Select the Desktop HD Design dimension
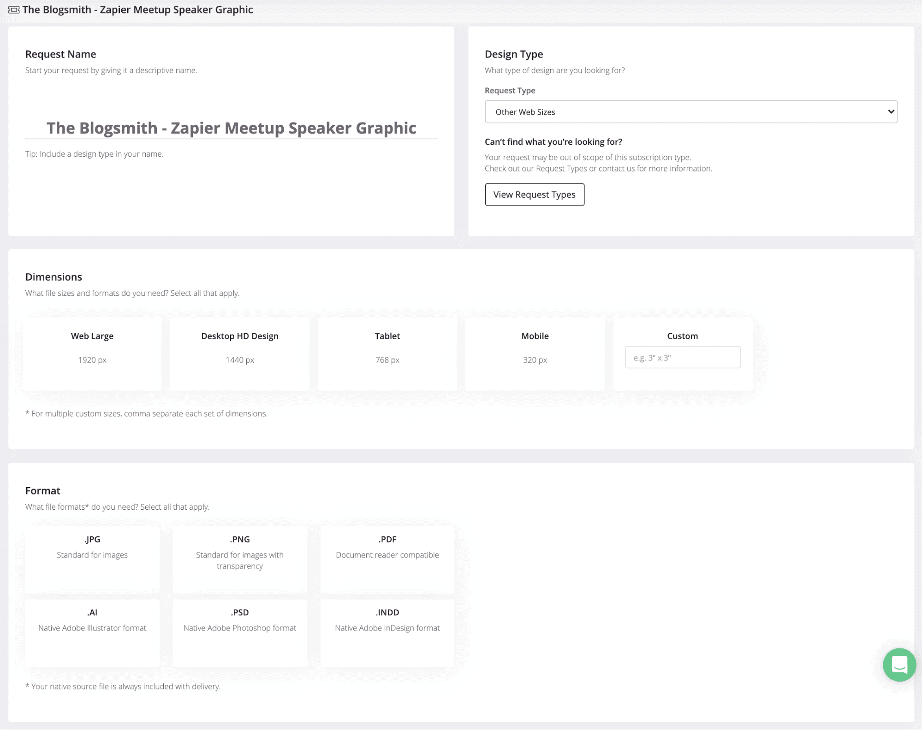922x730 pixels. [239, 354]
